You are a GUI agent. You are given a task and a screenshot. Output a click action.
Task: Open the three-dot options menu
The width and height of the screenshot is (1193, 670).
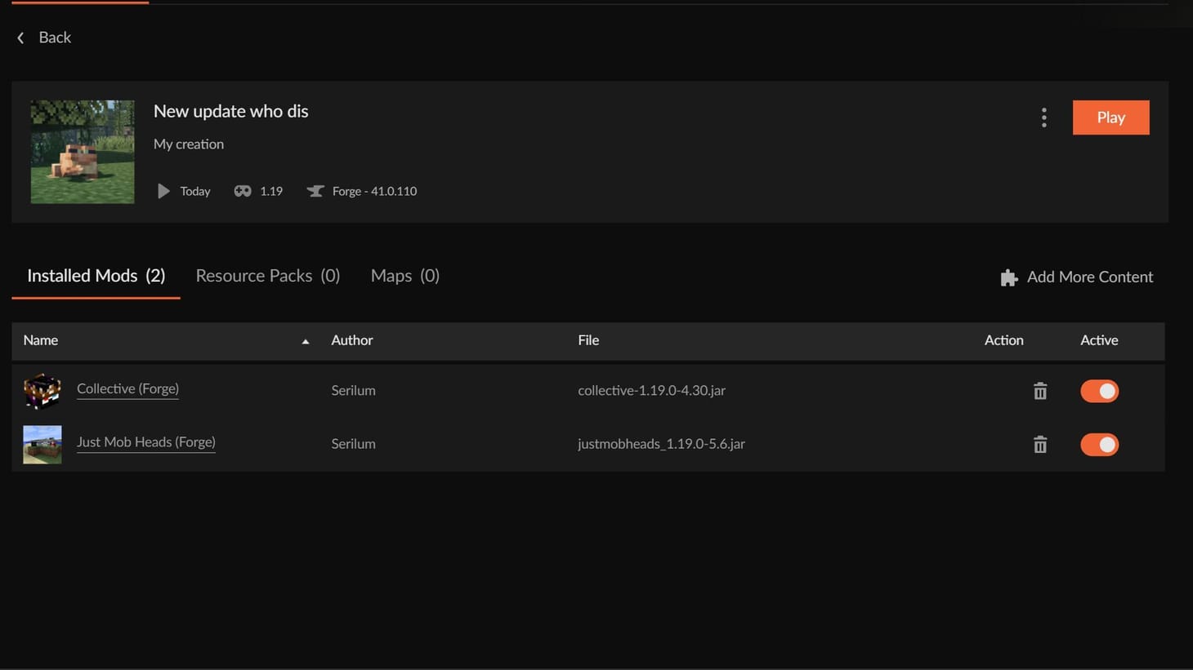(x=1043, y=118)
